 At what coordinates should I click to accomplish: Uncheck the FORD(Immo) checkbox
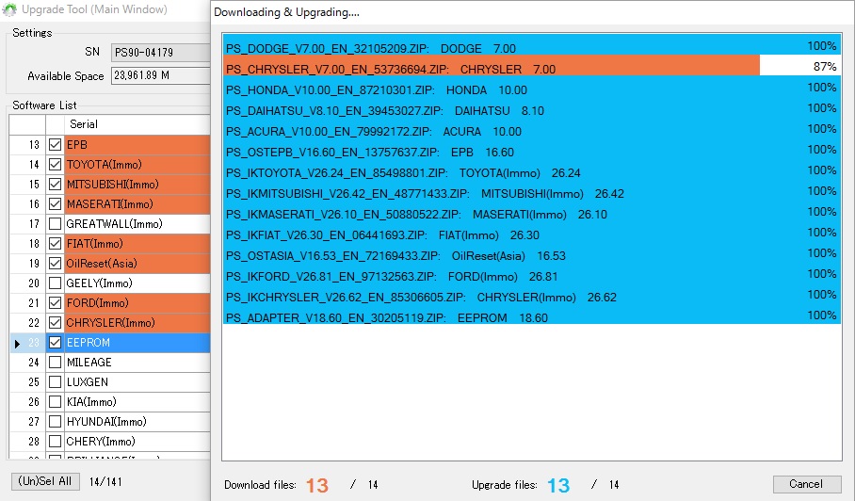pyautogui.click(x=55, y=302)
